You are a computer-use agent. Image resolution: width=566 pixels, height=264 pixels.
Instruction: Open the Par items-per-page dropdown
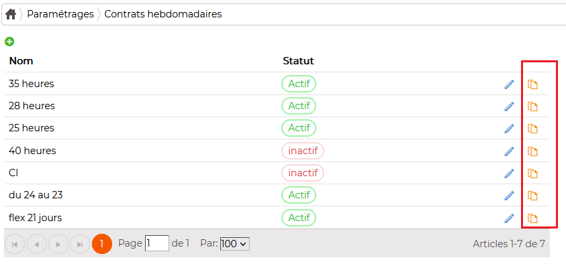[234, 244]
